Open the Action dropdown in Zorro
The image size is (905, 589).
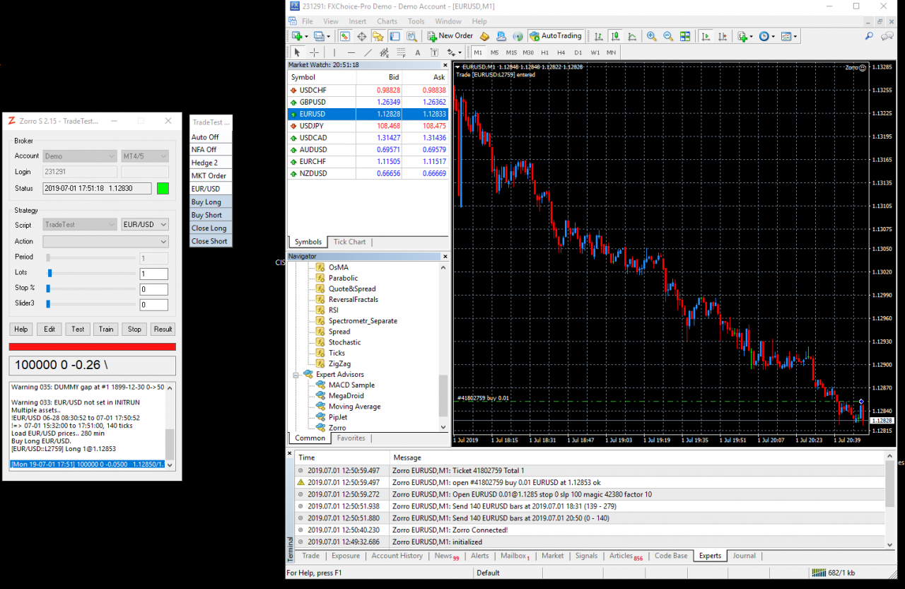pyautogui.click(x=106, y=242)
